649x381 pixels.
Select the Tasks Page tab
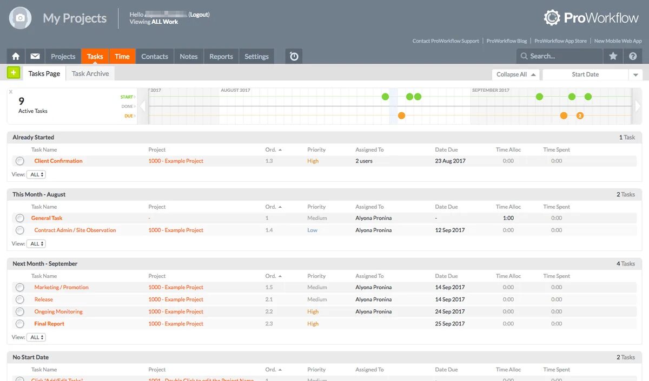[x=44, y=73]
